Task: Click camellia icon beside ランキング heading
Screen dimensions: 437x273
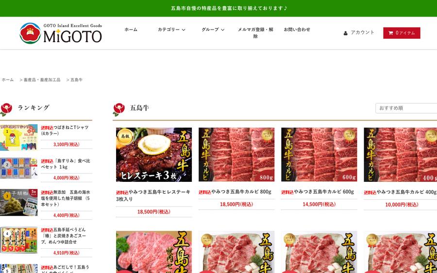Action: click(x=6, y=110)
